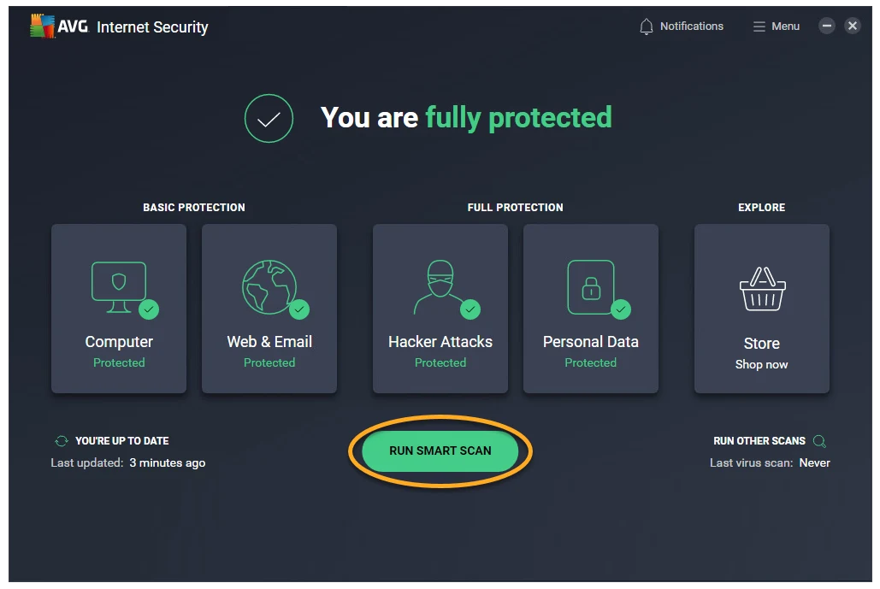This screenshot has width=880, height=589.
Task: Open the Web & Email card title
Action: (x=269, y=342)
